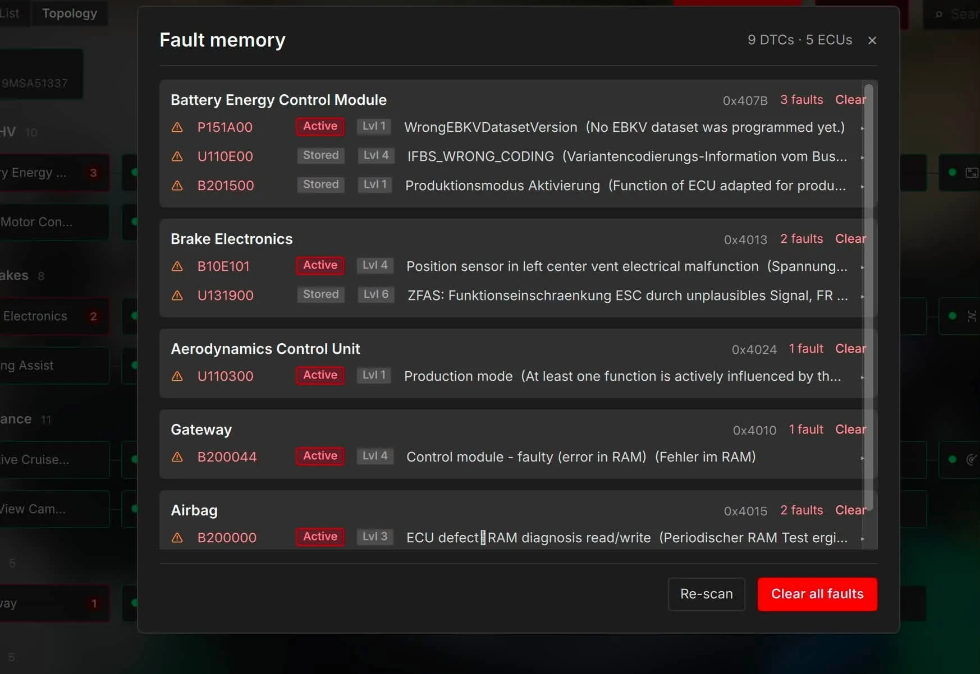Click the Re-scan button
The image size is (980, 674).
[707, 594]
